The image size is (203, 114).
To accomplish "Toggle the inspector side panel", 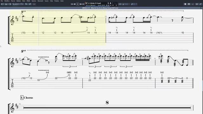I will tap(10, 4).
